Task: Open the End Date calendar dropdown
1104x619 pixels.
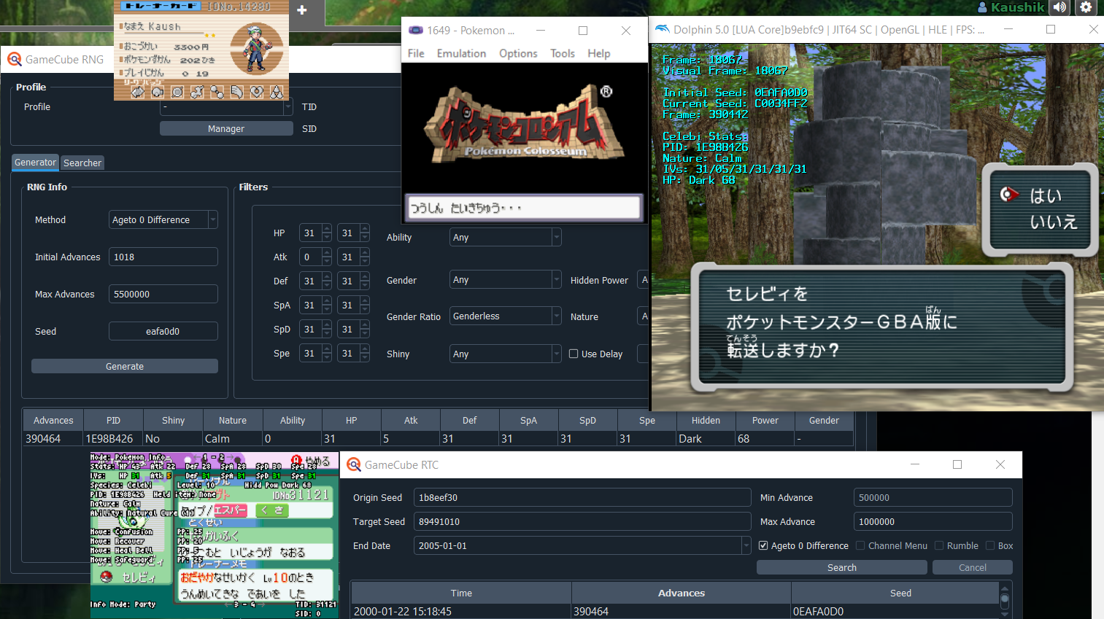Action: [x=746, y=545]
